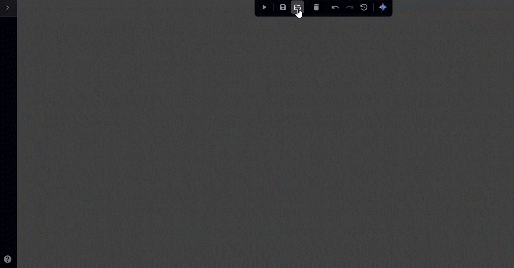Undo the last action

(x=335, y=7)
